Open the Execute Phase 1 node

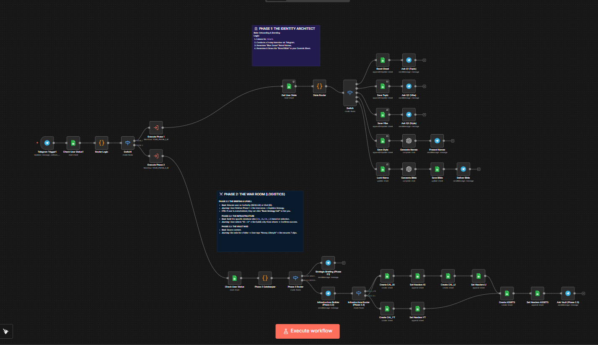[156, 128]
